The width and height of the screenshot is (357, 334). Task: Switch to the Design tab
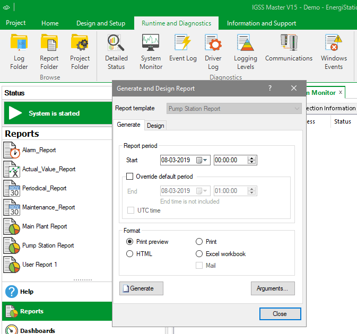click(155, 126)
